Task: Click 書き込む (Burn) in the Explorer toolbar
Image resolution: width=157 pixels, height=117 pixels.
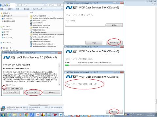Action: (x=26, y=9)
